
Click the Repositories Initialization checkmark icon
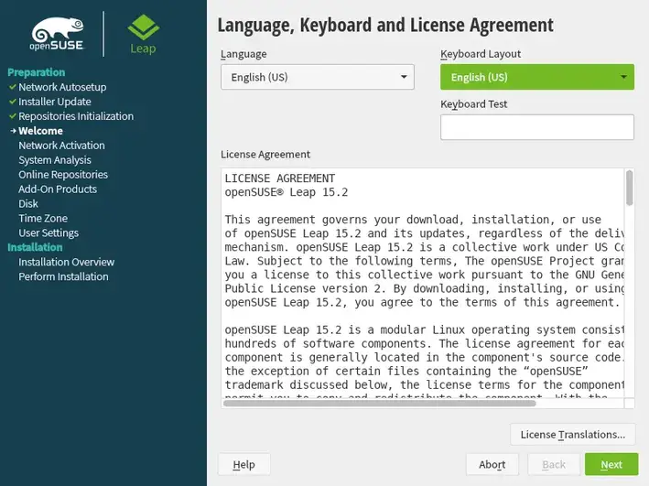pyautogui.click(x=13, y=116)
